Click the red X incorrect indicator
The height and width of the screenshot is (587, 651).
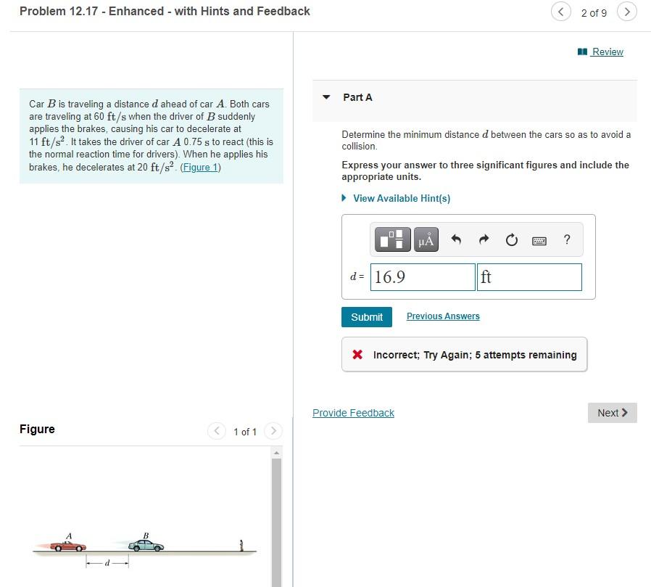point(355,354)
